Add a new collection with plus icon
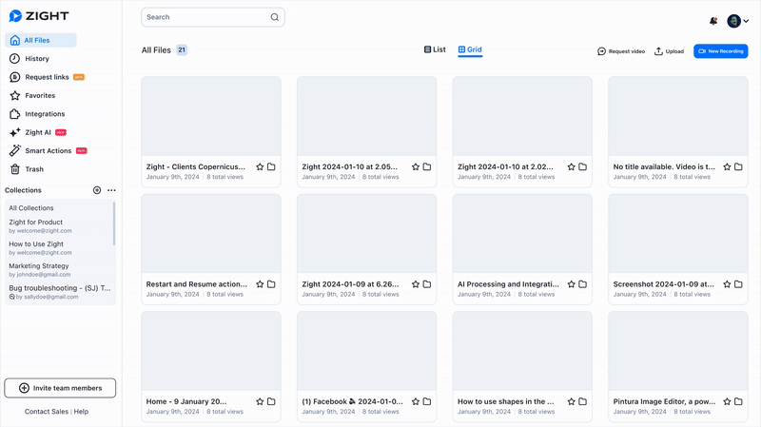Viewport: 761px width, 427px height. point(97,190)
